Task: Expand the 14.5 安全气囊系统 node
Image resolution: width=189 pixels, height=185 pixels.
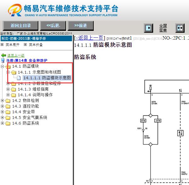Action: [2, 117]
